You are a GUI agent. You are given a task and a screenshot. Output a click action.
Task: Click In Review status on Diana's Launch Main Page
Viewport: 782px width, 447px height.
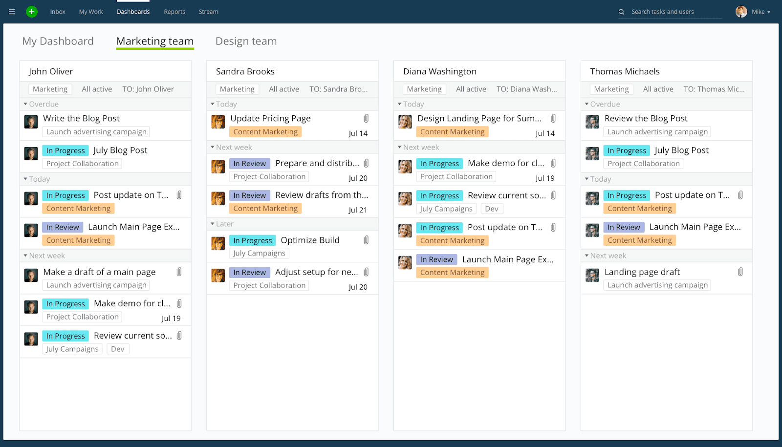pos(436,259)
